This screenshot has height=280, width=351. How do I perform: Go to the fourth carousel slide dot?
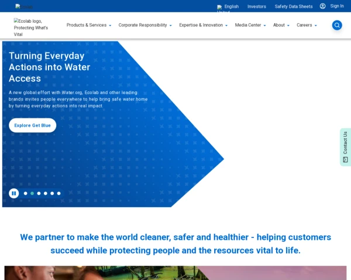(x=46, y=193)
